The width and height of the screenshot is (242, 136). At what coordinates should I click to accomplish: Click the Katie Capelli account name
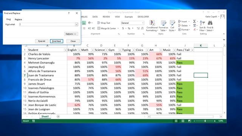click(x=211, y=17)
